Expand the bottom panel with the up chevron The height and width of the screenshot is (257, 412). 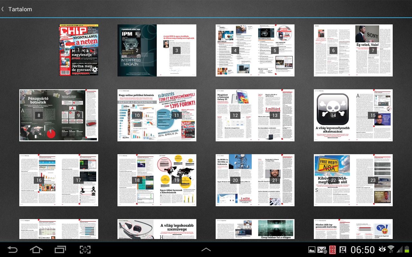(206, 250)
